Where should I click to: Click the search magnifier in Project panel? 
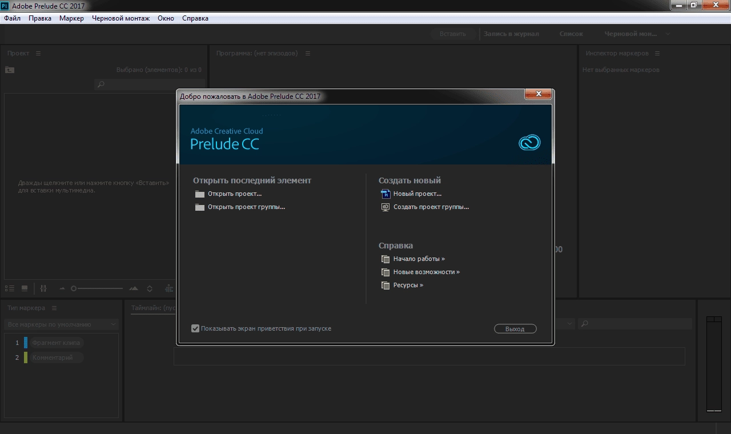click(101, 85)
